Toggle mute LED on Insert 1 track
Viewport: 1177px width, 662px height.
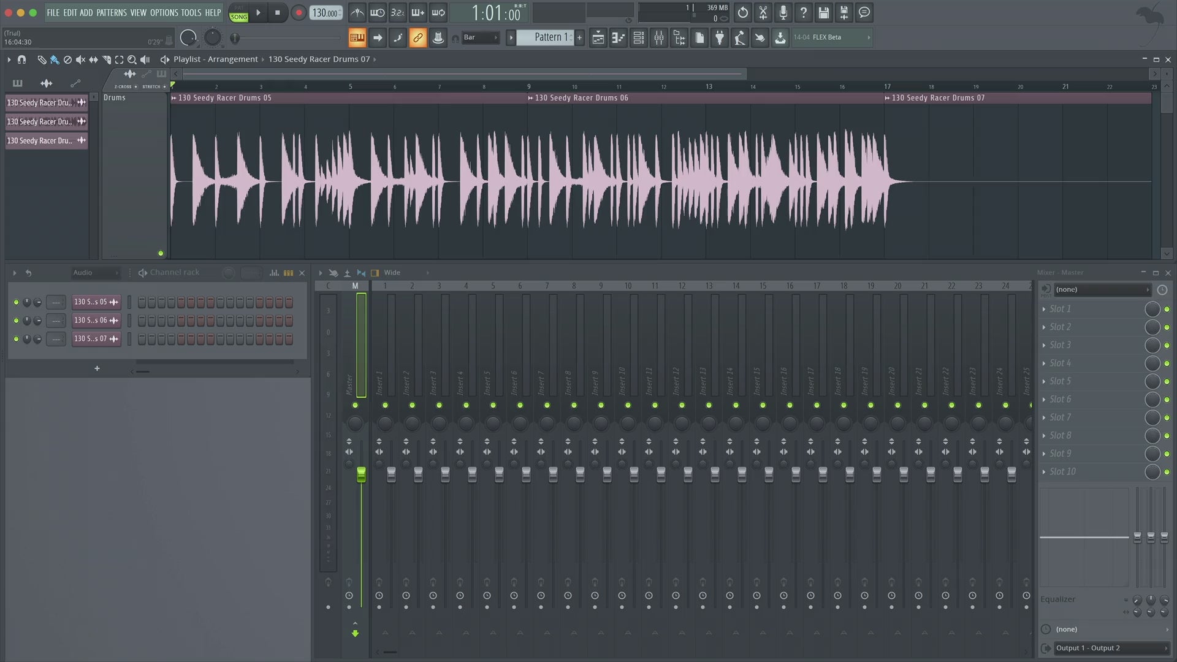pos(385,405)
